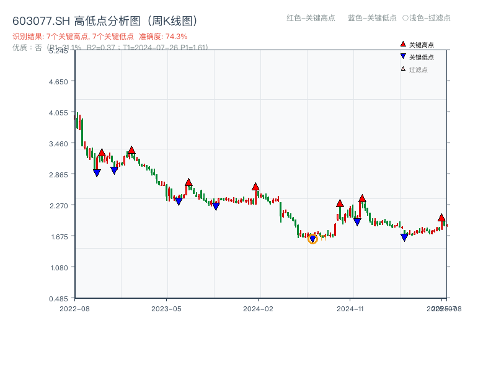Click the rightmost blue key low triangle
The image size is (496, 372).
tap(404, 237)
